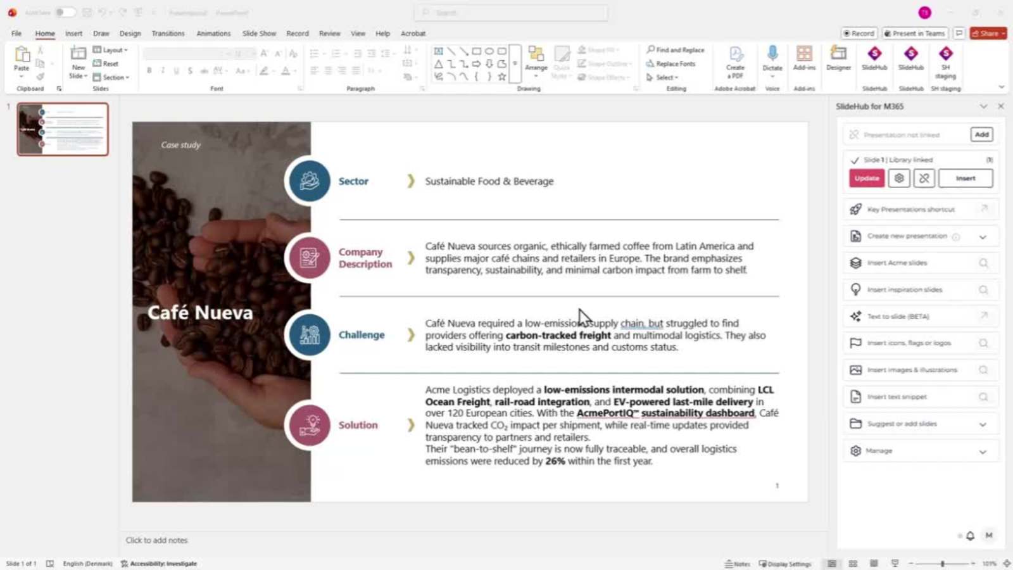1013x570 pixels.
Task: Open the Insert ribbon tab
Action: (x=73, y=34)
